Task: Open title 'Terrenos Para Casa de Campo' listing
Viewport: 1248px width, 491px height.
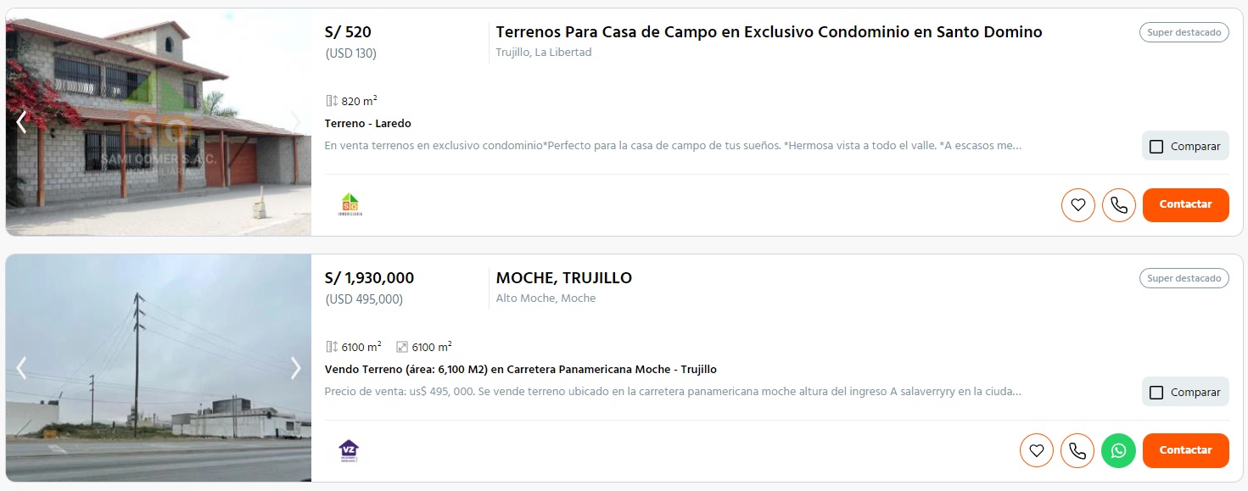Action: point(769,32)
